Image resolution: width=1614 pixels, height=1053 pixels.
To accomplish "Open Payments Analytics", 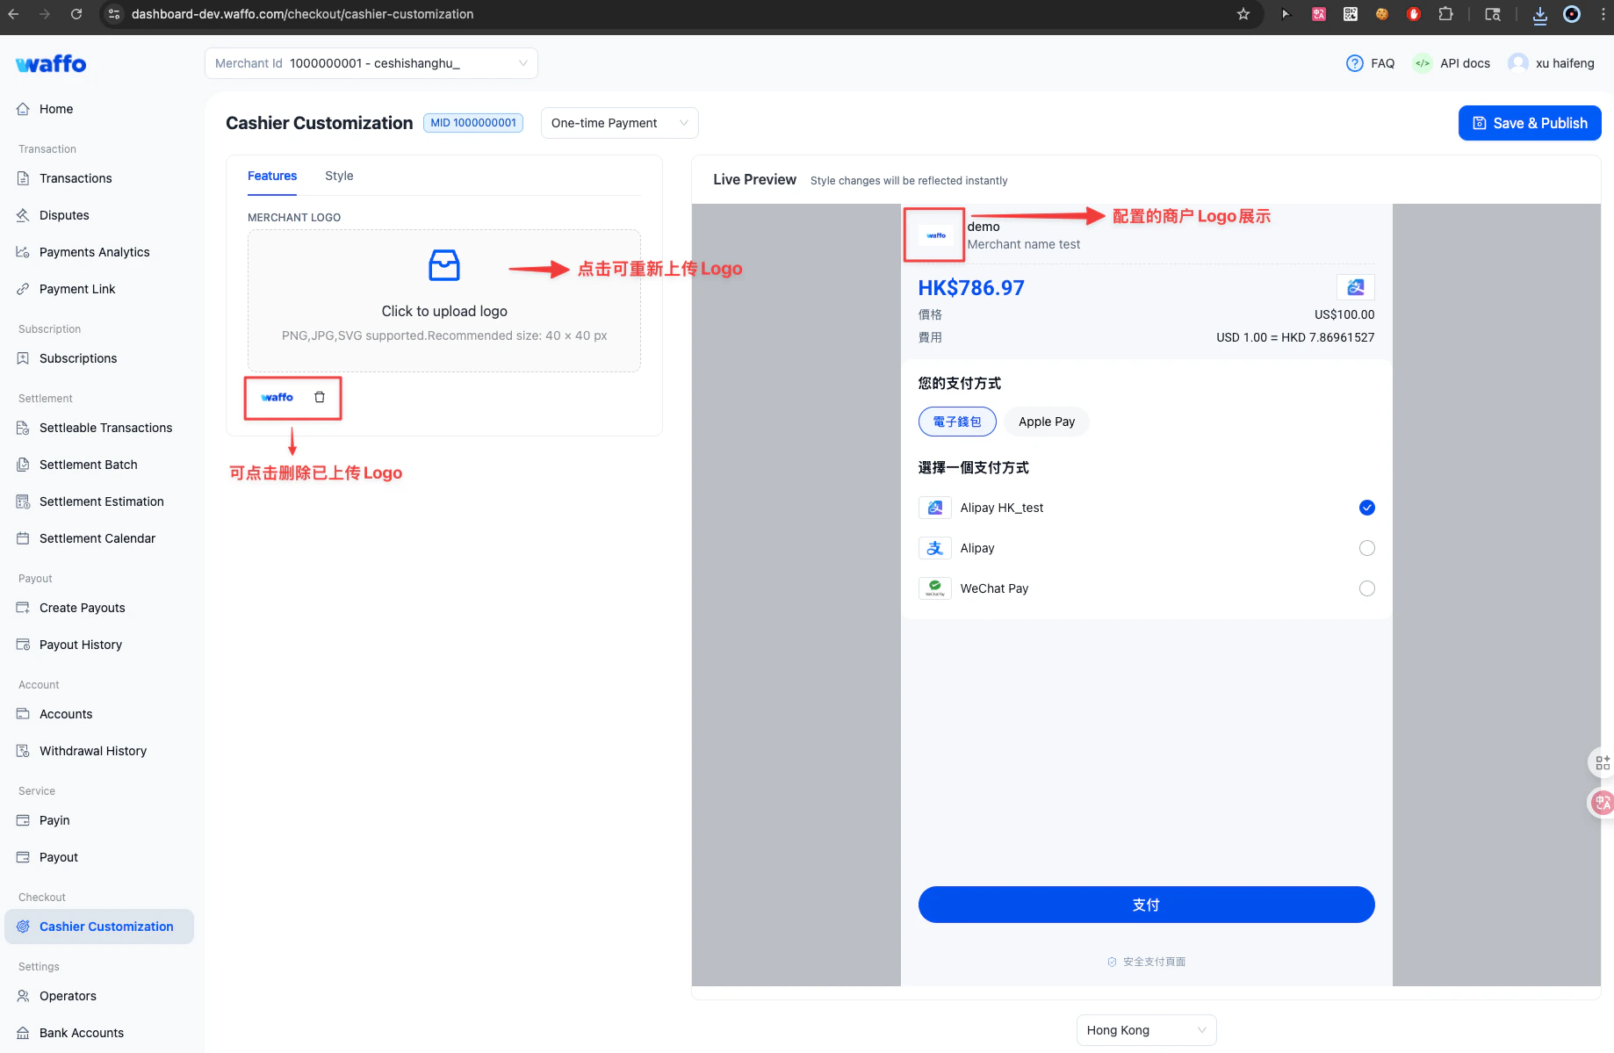I will [x=94, y=252].
